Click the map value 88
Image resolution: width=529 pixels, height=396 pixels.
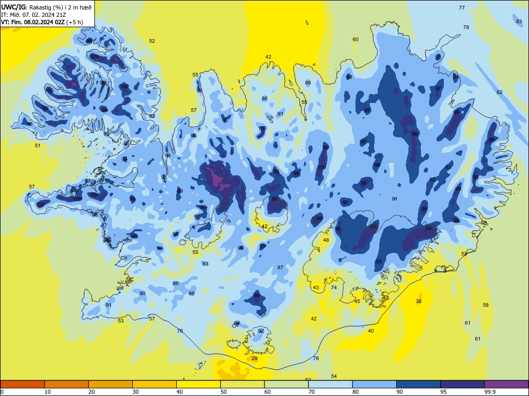pyautogui.click(x=308, y=83)
